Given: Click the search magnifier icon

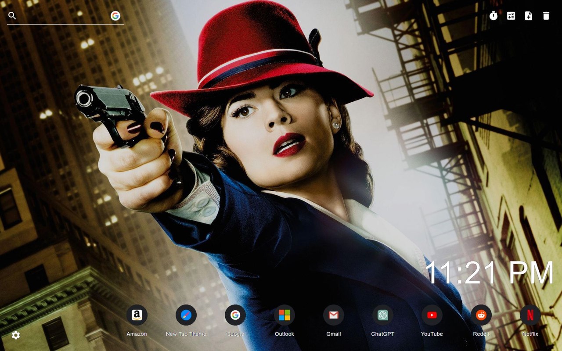Looking at the screenshot, I should point(12,16).
